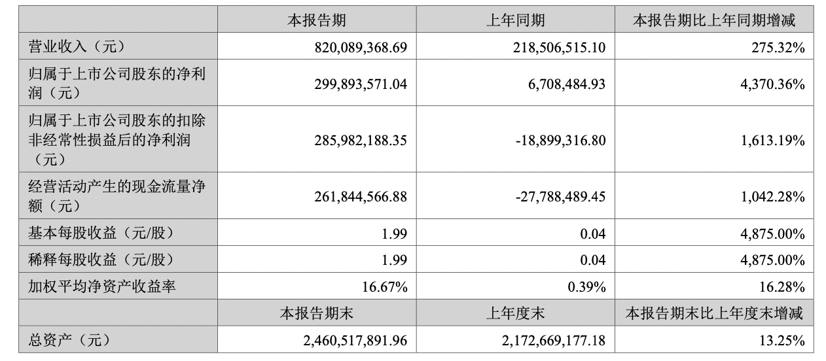Click the 上年同期 column header
Screen dimensions: 826x361
[x=514, y=20]
